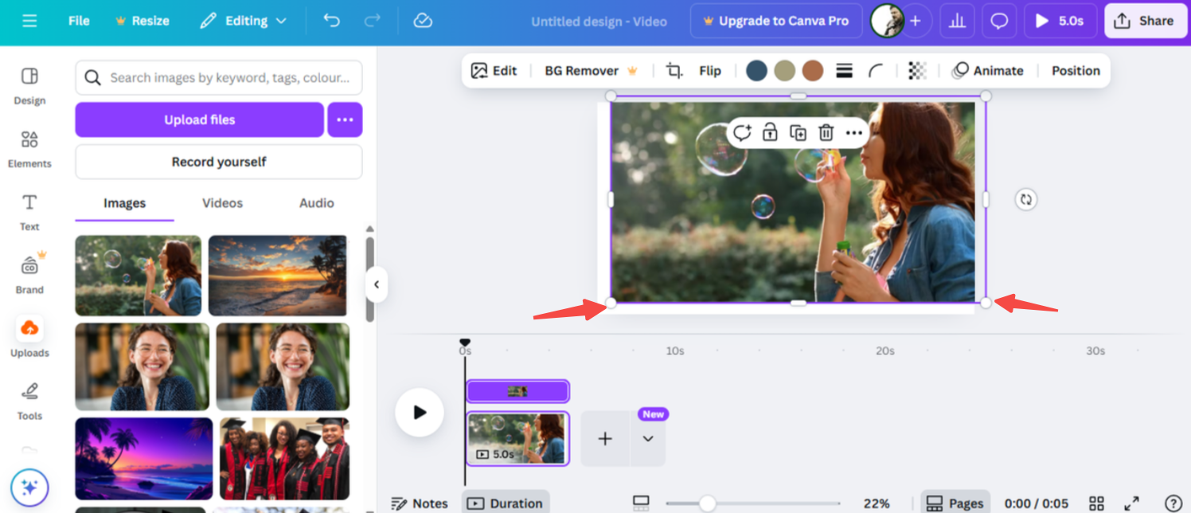Lock the selected image
The width and height of the screenshot is (1191, 513).
[x=770, y=132]
